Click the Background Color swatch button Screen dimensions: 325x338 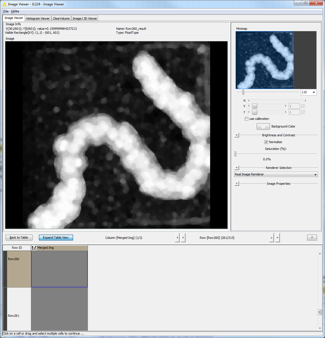coord(263,127)
